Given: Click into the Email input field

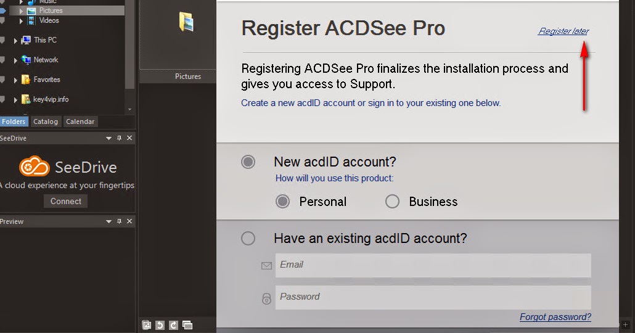Looking at the screenshot, I should click(433, 265).
